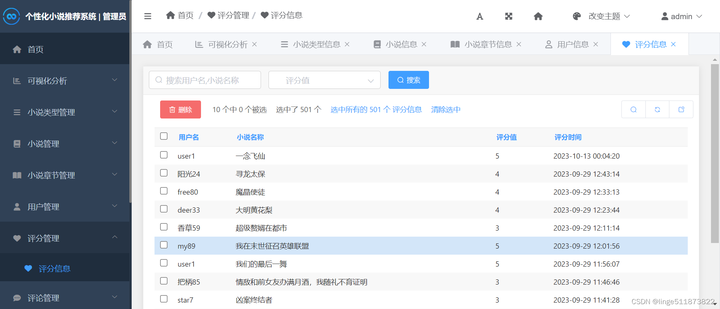720x309 pixels.
Task: Check the row for my89
Action: 164,245
